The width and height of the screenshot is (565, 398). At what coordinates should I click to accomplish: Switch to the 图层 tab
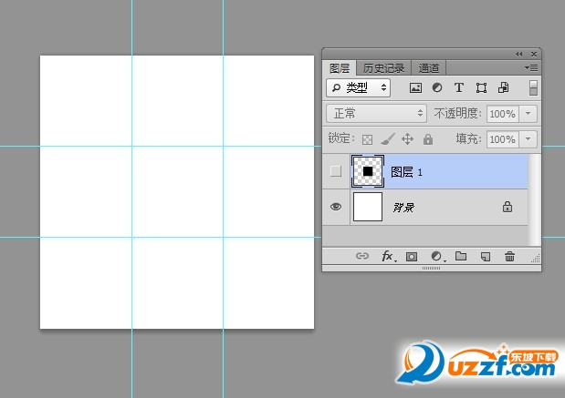(340, 68)
